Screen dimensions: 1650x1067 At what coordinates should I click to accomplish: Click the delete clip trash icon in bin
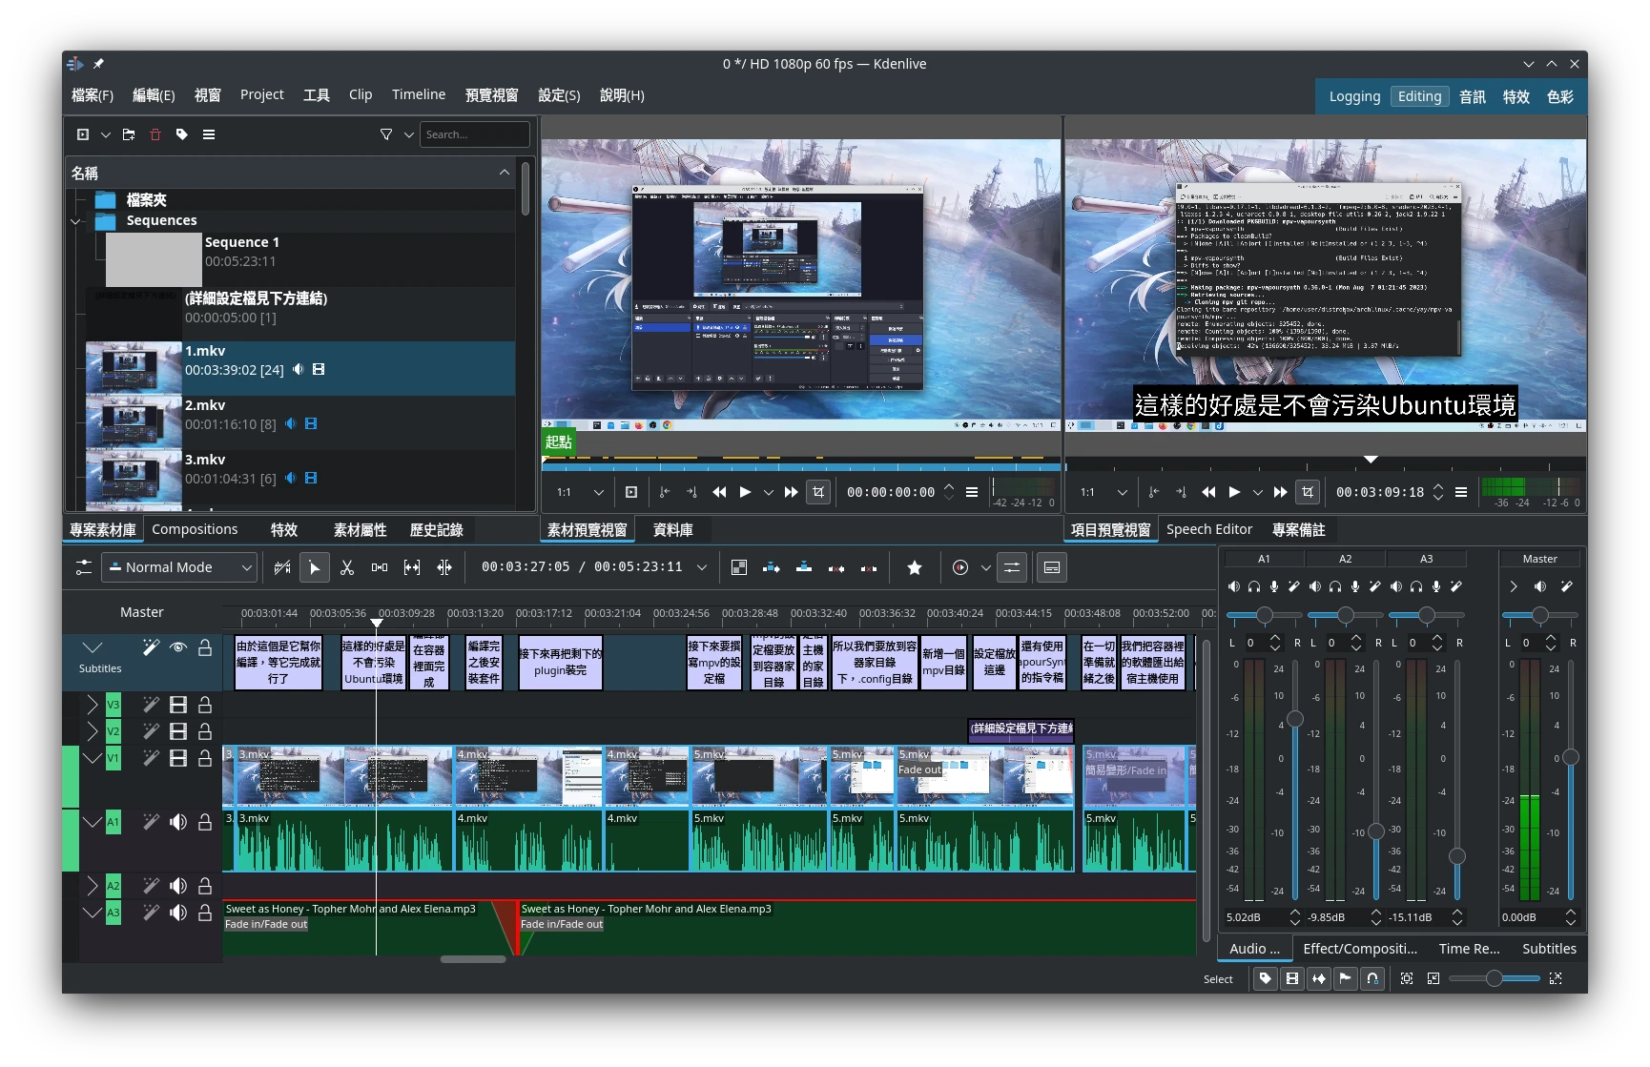tap(155, 134)
